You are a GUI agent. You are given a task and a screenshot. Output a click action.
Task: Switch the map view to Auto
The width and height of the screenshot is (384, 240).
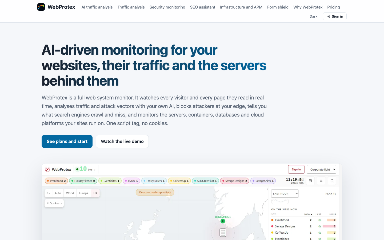point(58,193)
